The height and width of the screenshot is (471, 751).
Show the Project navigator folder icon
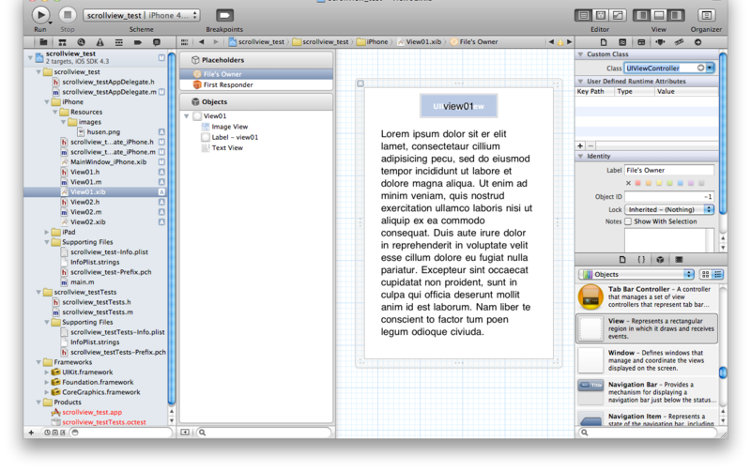pos(43,42)
